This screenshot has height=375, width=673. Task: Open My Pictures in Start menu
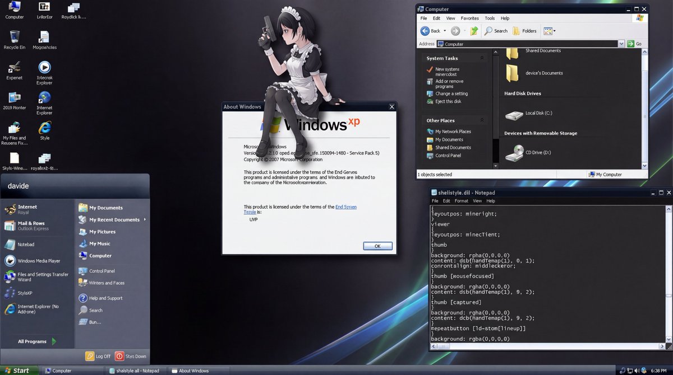pos(98,232)
